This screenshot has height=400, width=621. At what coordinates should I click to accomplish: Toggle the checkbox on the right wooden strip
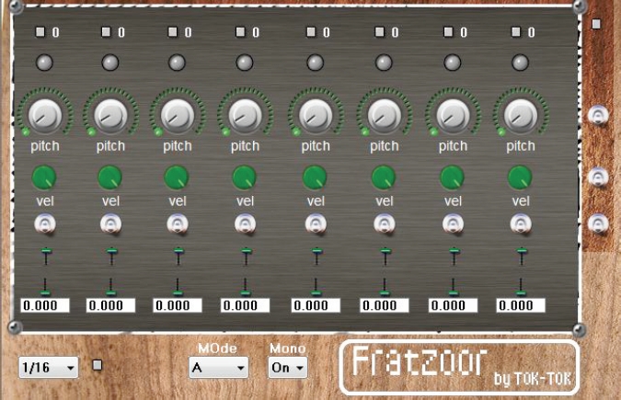[596, 24]
